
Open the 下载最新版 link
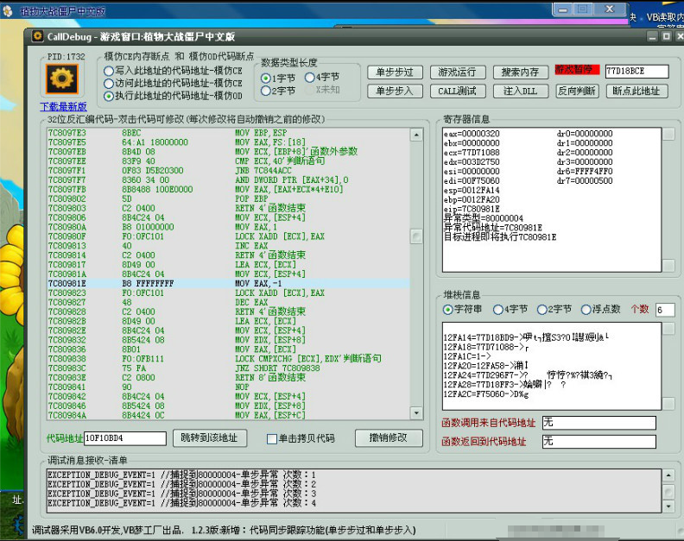(x=63, y=106)
